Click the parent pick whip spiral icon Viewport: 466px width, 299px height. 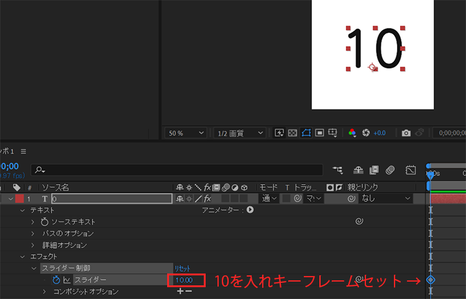click(x=351, y=198)
